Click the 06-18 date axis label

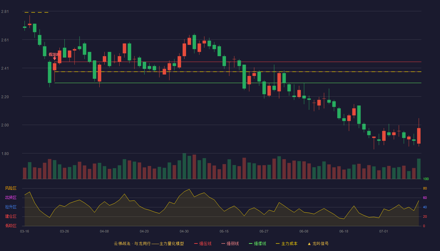coord(344,231)
